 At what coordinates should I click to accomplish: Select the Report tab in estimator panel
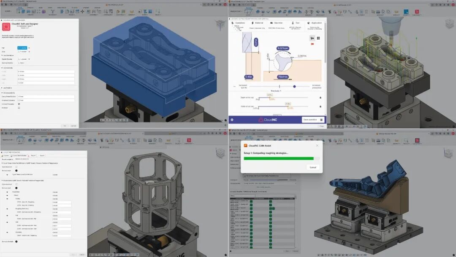tap(32, 156)
